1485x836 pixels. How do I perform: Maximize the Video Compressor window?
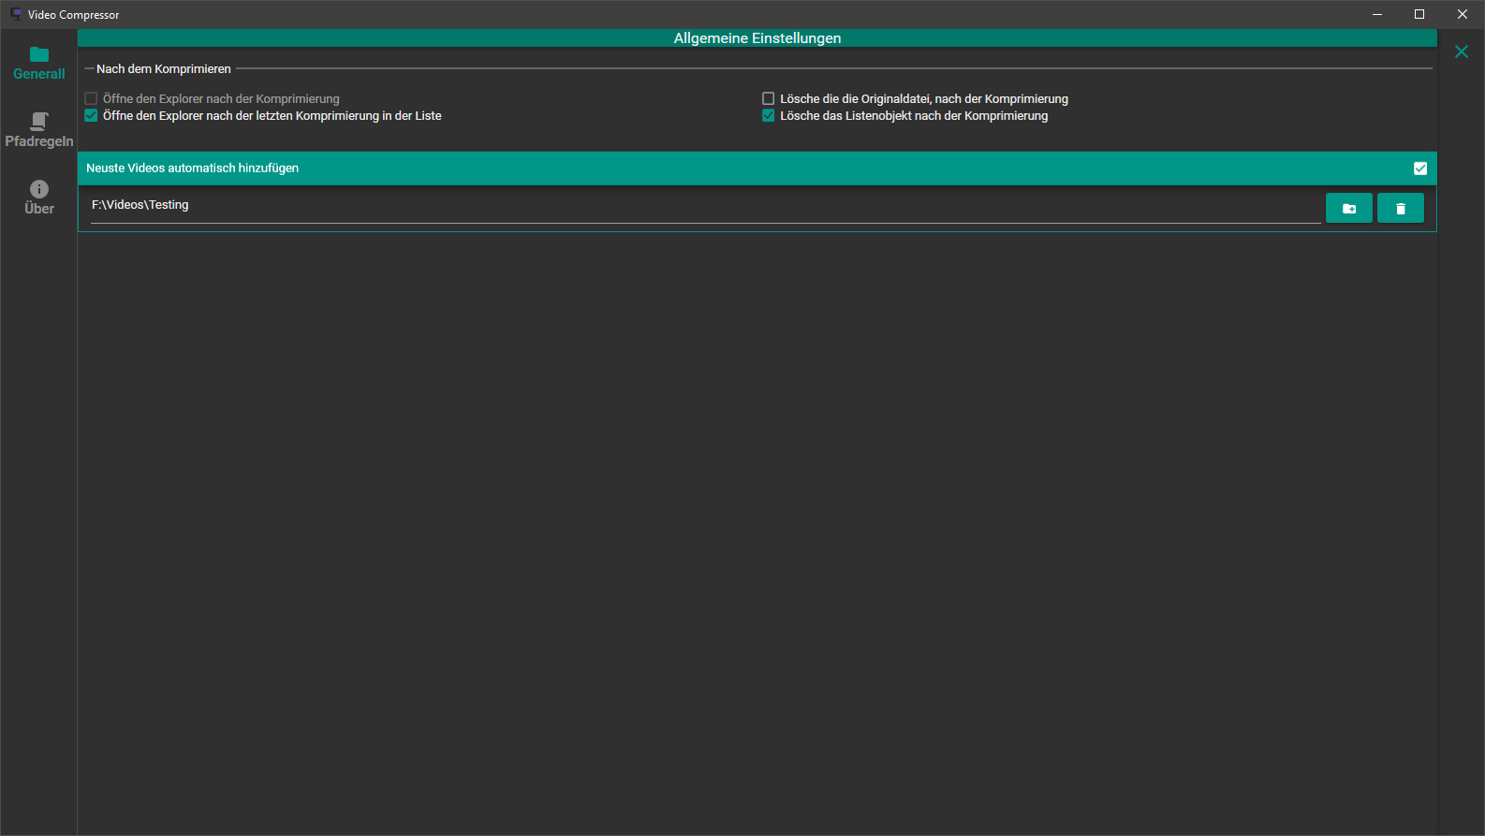click(1419, 14)
